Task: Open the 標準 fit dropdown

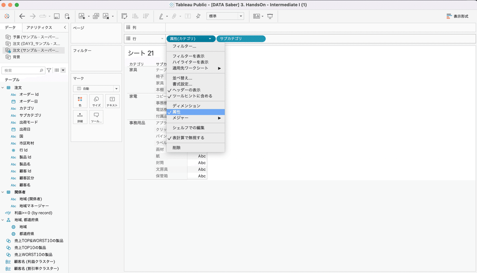Action: [x=225, y=16]
